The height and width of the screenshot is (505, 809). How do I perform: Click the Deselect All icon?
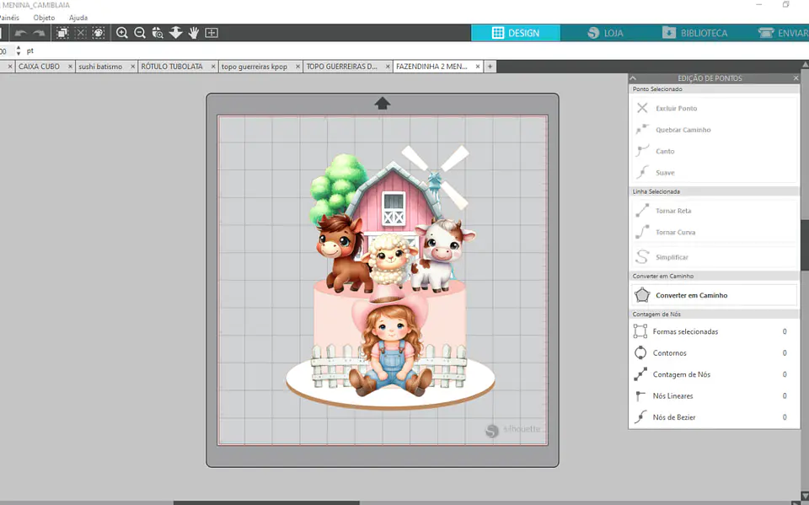pos(81,33)
